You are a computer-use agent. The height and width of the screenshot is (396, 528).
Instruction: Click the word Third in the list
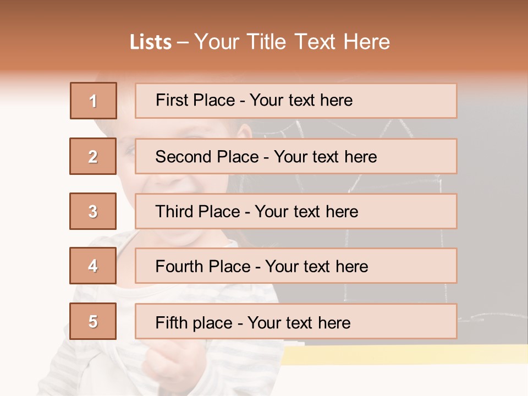[174, 212]
